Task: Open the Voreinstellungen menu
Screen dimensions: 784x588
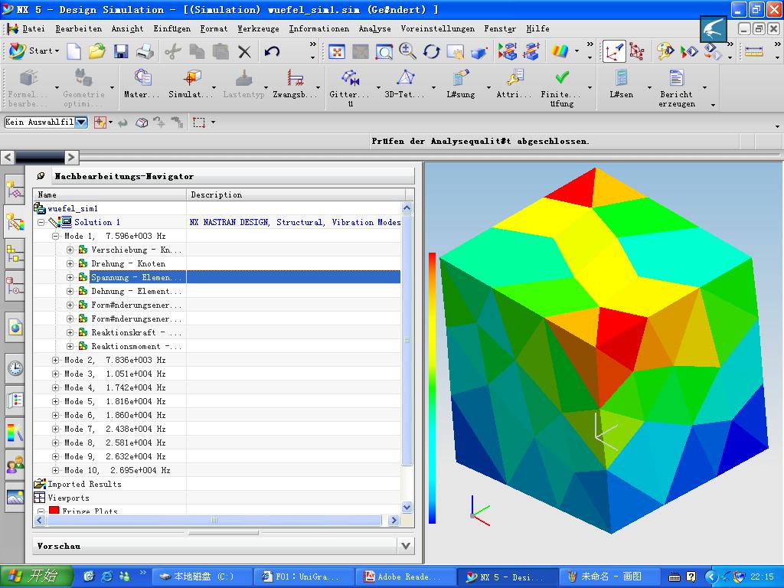Action: [437, 29]
